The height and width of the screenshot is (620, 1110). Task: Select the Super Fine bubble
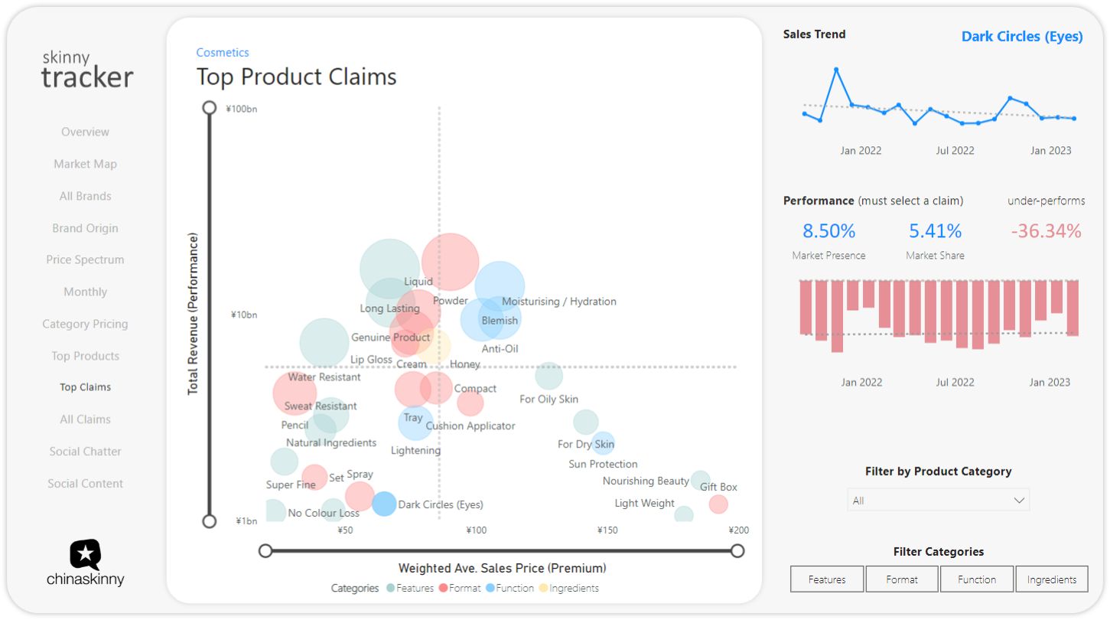(x=284, y=462)
